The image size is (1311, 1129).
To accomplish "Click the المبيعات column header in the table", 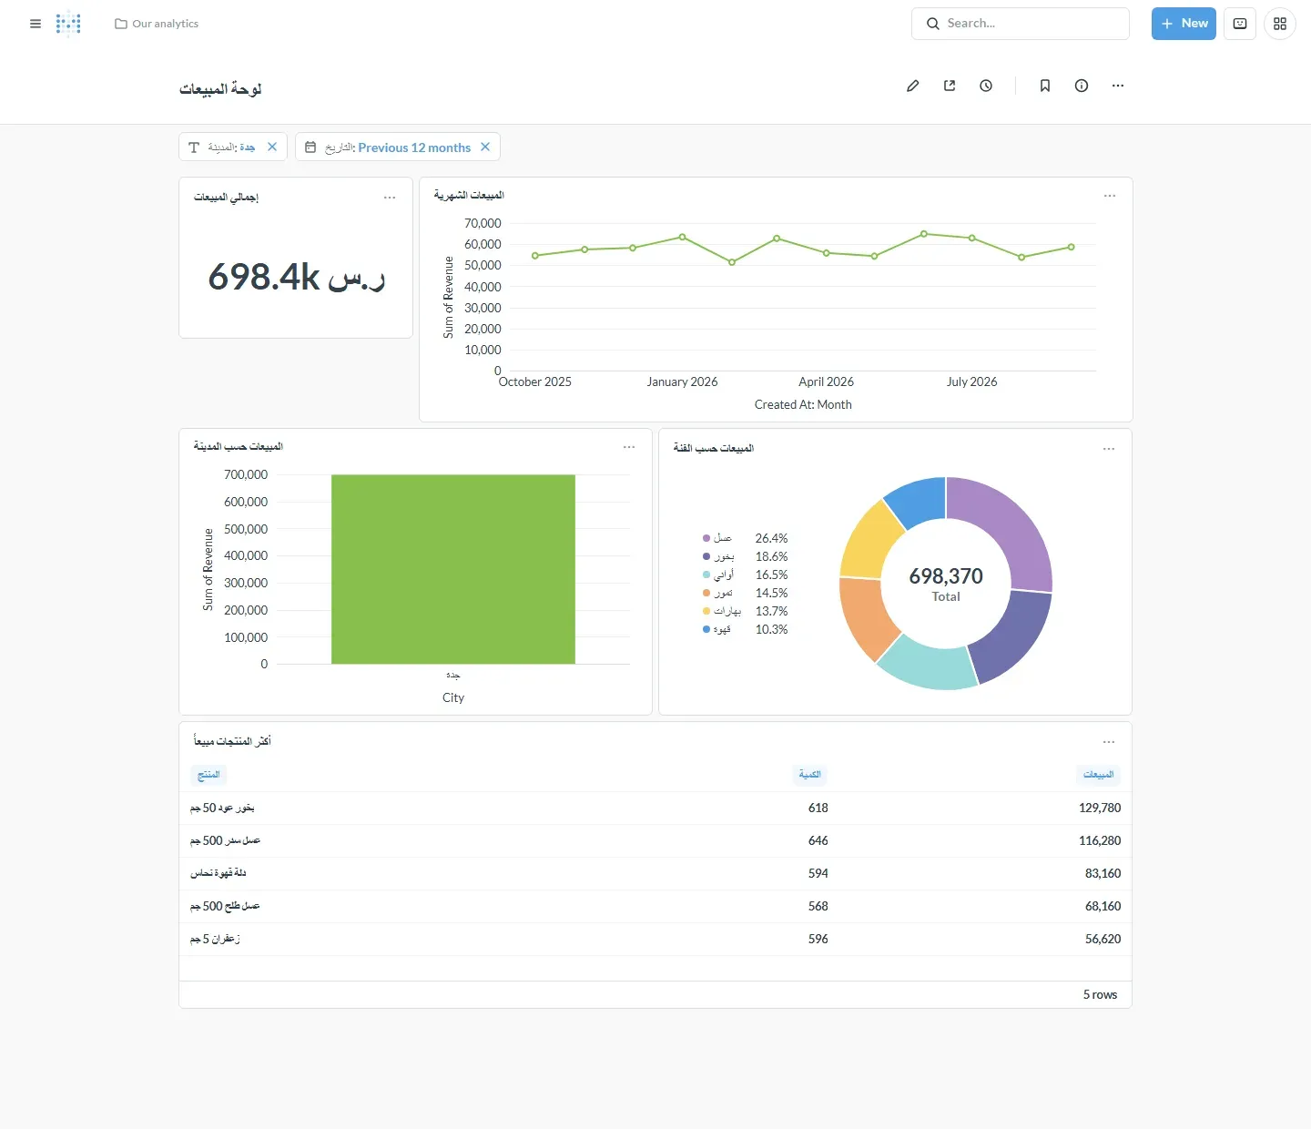I will click(1099, 775).
